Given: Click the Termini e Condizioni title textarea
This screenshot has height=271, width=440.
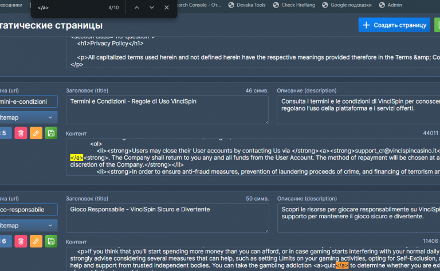Looking at the screenshot, I should pos(167,109).
